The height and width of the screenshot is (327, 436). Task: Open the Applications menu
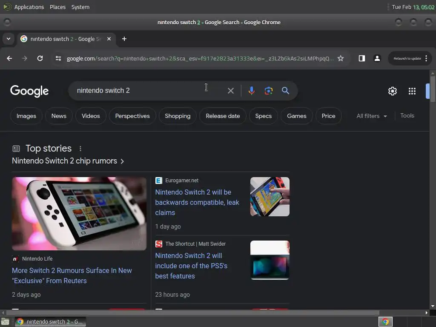click(x=29, y=7)
